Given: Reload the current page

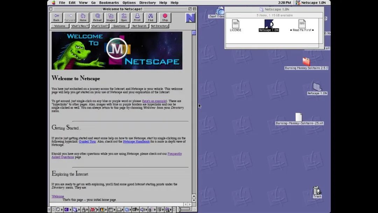Looking at the screenshot, I should click(97, 18).
